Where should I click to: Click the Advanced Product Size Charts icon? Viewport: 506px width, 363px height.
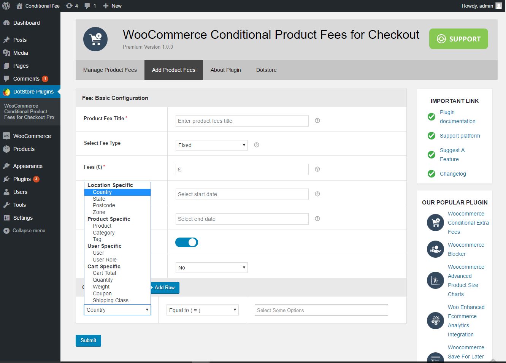coord(435,281)
